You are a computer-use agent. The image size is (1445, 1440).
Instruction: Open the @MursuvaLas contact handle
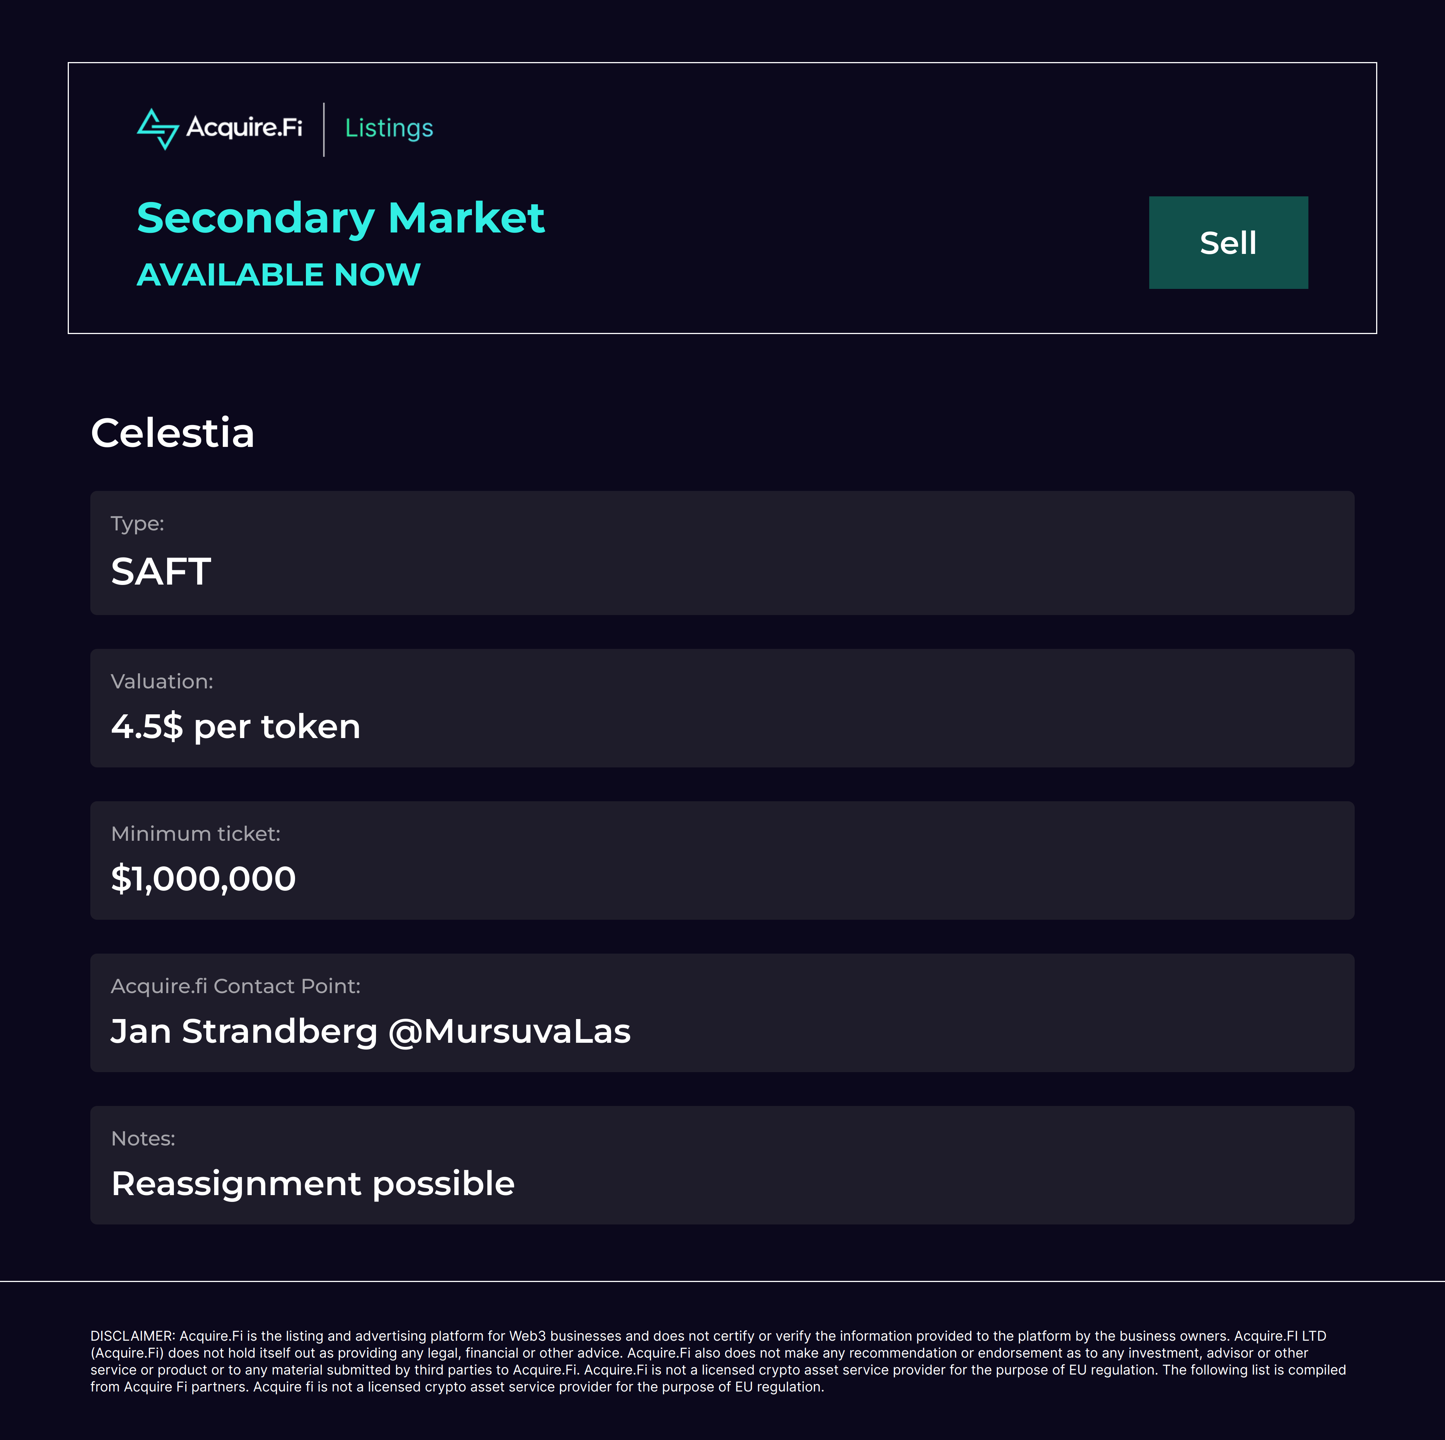[510, 1031]
